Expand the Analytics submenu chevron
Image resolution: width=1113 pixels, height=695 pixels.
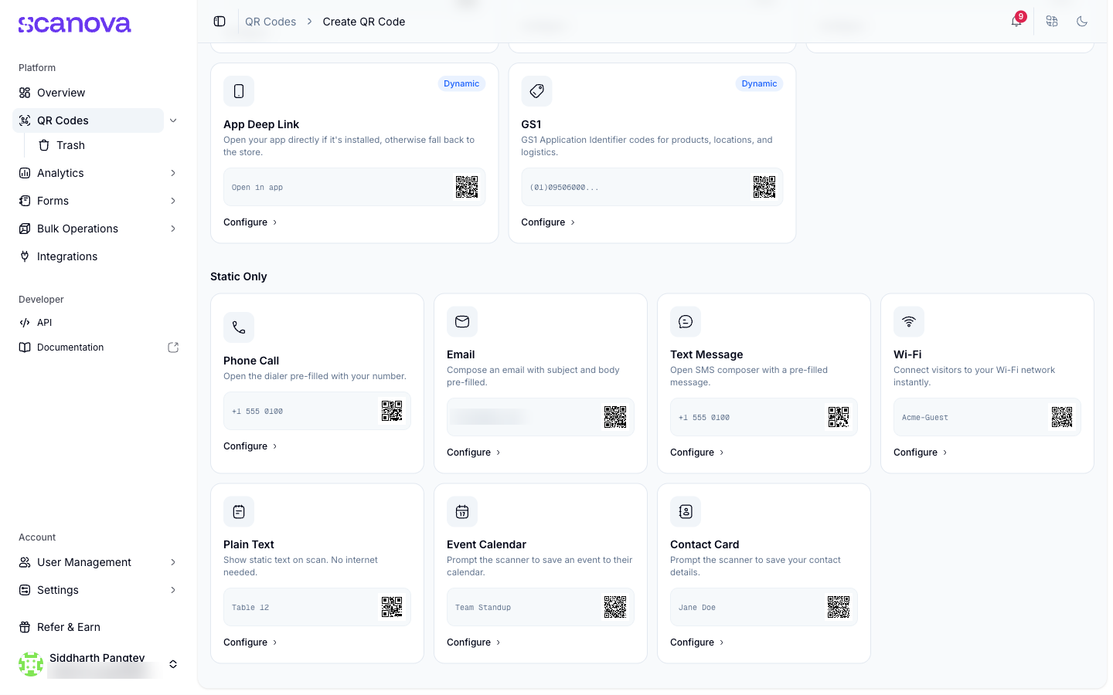[173, 173]
